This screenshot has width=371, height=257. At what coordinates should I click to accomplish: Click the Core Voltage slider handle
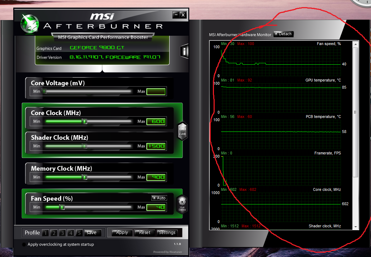44,91
